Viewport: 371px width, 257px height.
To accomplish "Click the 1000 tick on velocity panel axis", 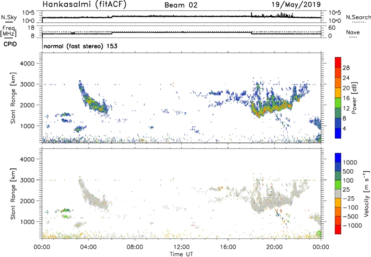I will (x=27, y=222).
